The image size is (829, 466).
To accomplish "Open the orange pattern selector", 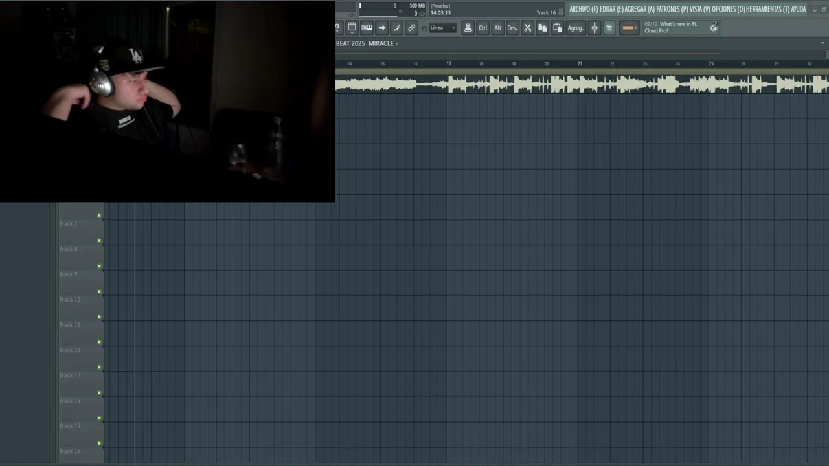I will click(628, 27).
